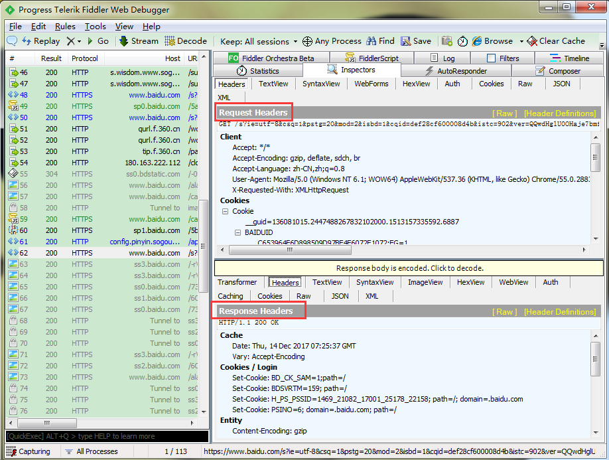Toggle Stream mode
609x460 pixels.
tap(139, 40)
